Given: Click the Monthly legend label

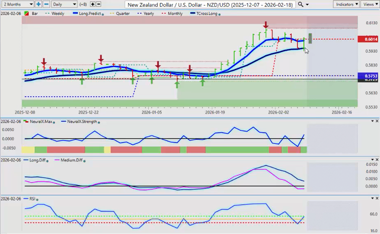Looking at the screenshot, I should 175,13.
